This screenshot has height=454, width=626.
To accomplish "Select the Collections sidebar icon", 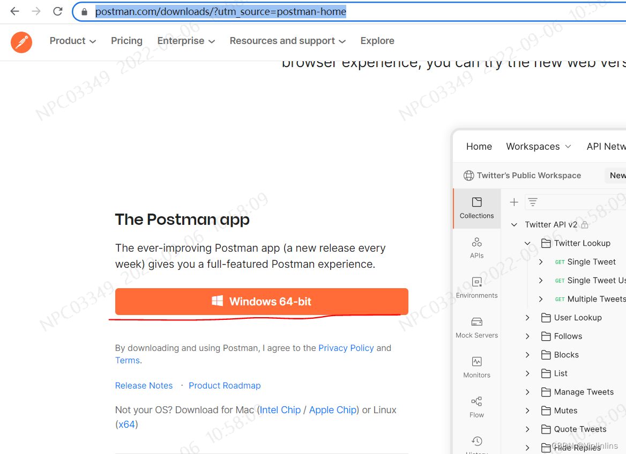I will pyautogui.click(x=476, y=209).
